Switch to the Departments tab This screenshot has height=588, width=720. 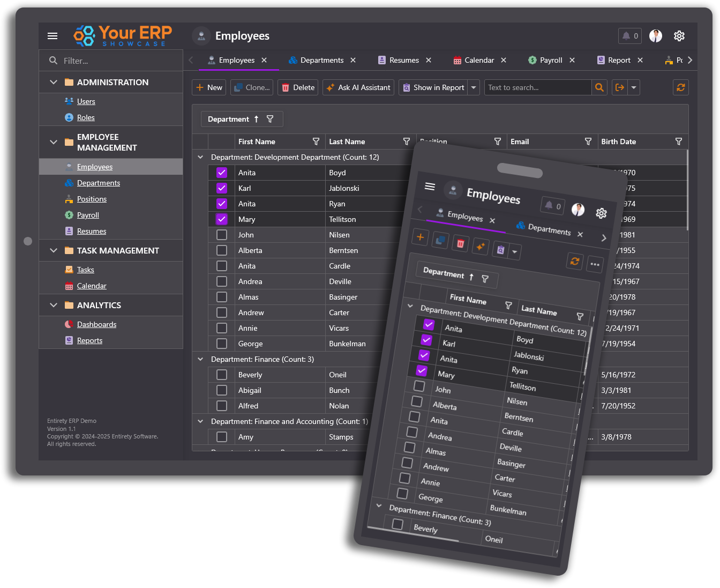pyautogui.click(x=321, y=60)
